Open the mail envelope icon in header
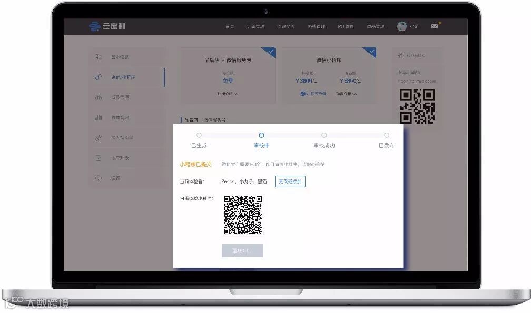 435,26
